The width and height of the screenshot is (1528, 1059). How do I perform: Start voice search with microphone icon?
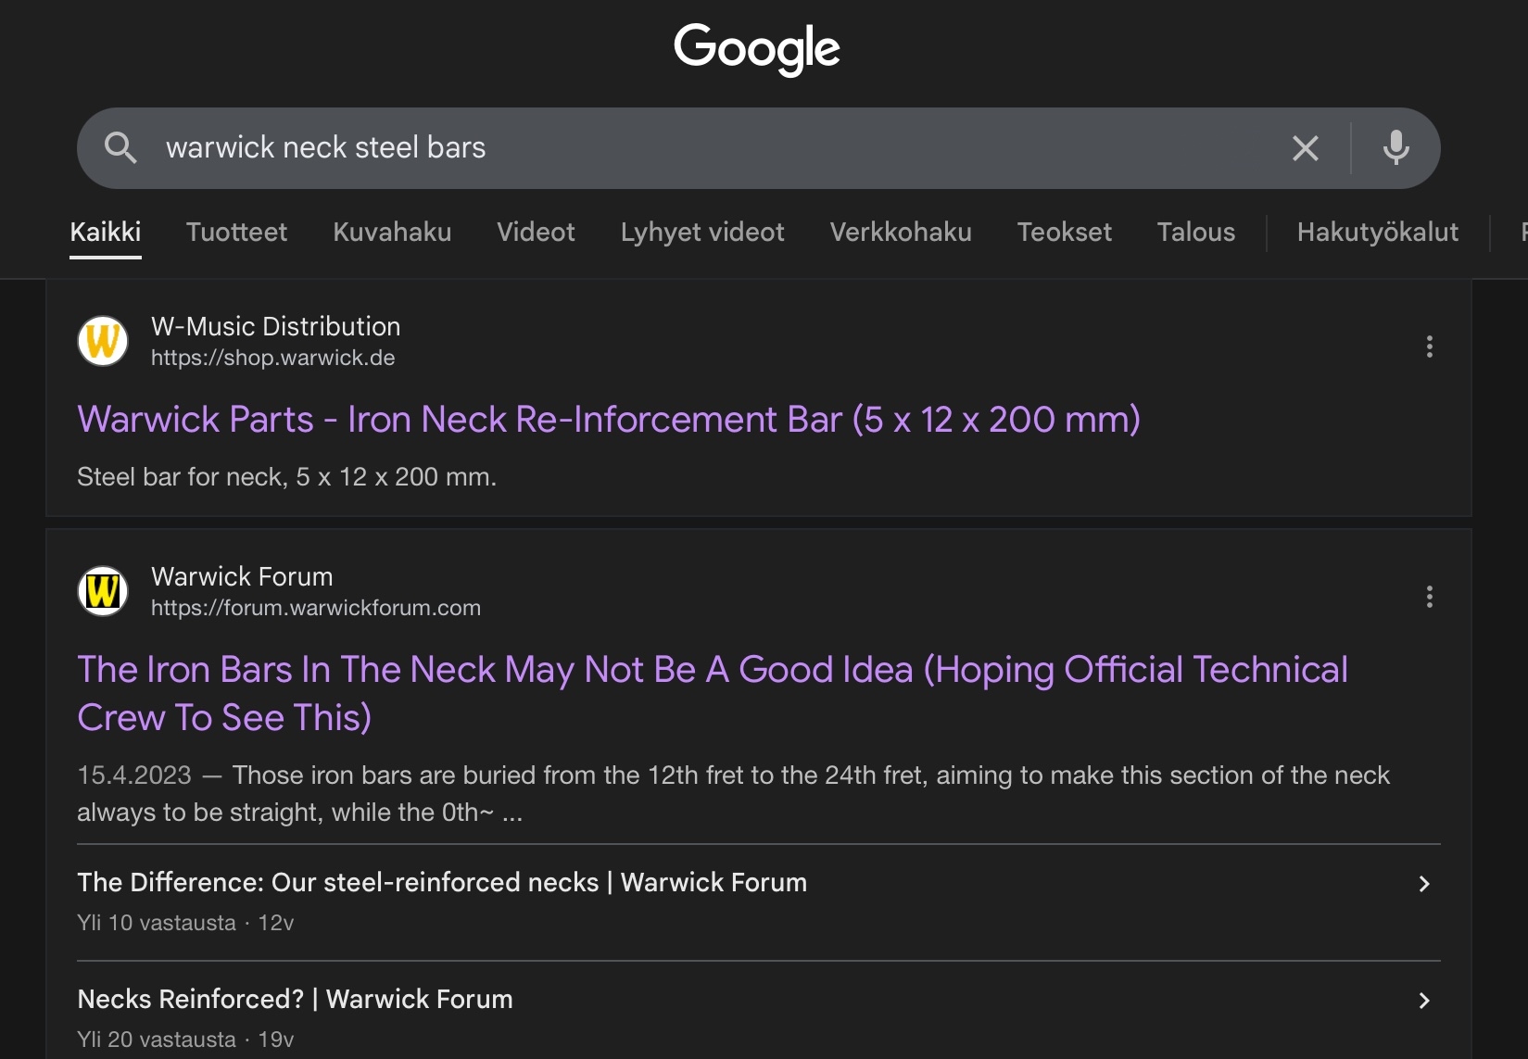click(1395, 148)
